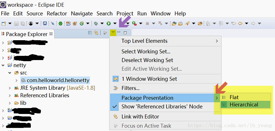Click the Relaunch toolbar icon

(x=160, y=23)
